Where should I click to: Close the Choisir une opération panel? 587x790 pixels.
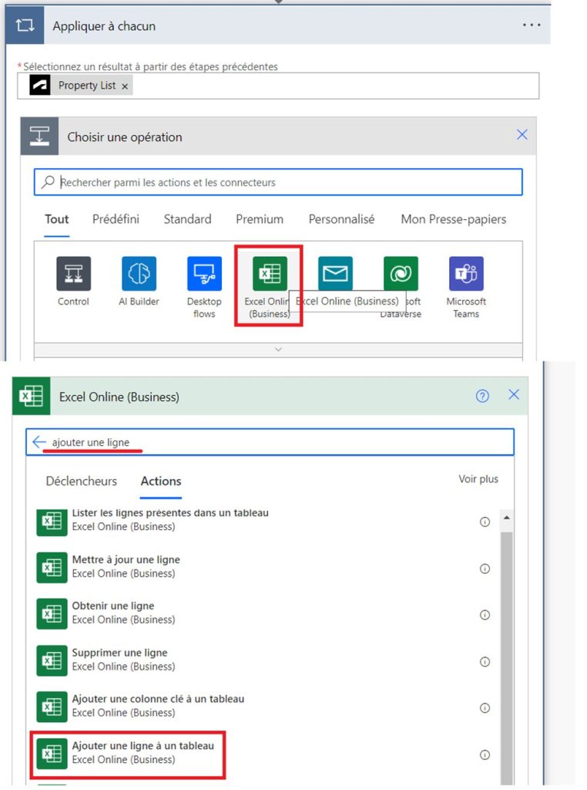(522, 134)
